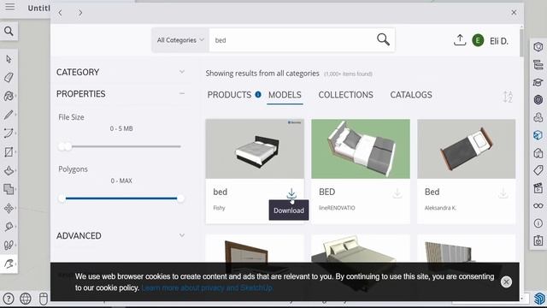The width and height of the screenshot is (547, 308).
Task: Open the Materials panel icon
Action: [x=538, y=100]
